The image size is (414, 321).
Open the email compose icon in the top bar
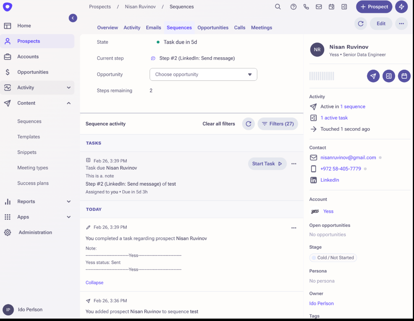(x=319, y=7)
